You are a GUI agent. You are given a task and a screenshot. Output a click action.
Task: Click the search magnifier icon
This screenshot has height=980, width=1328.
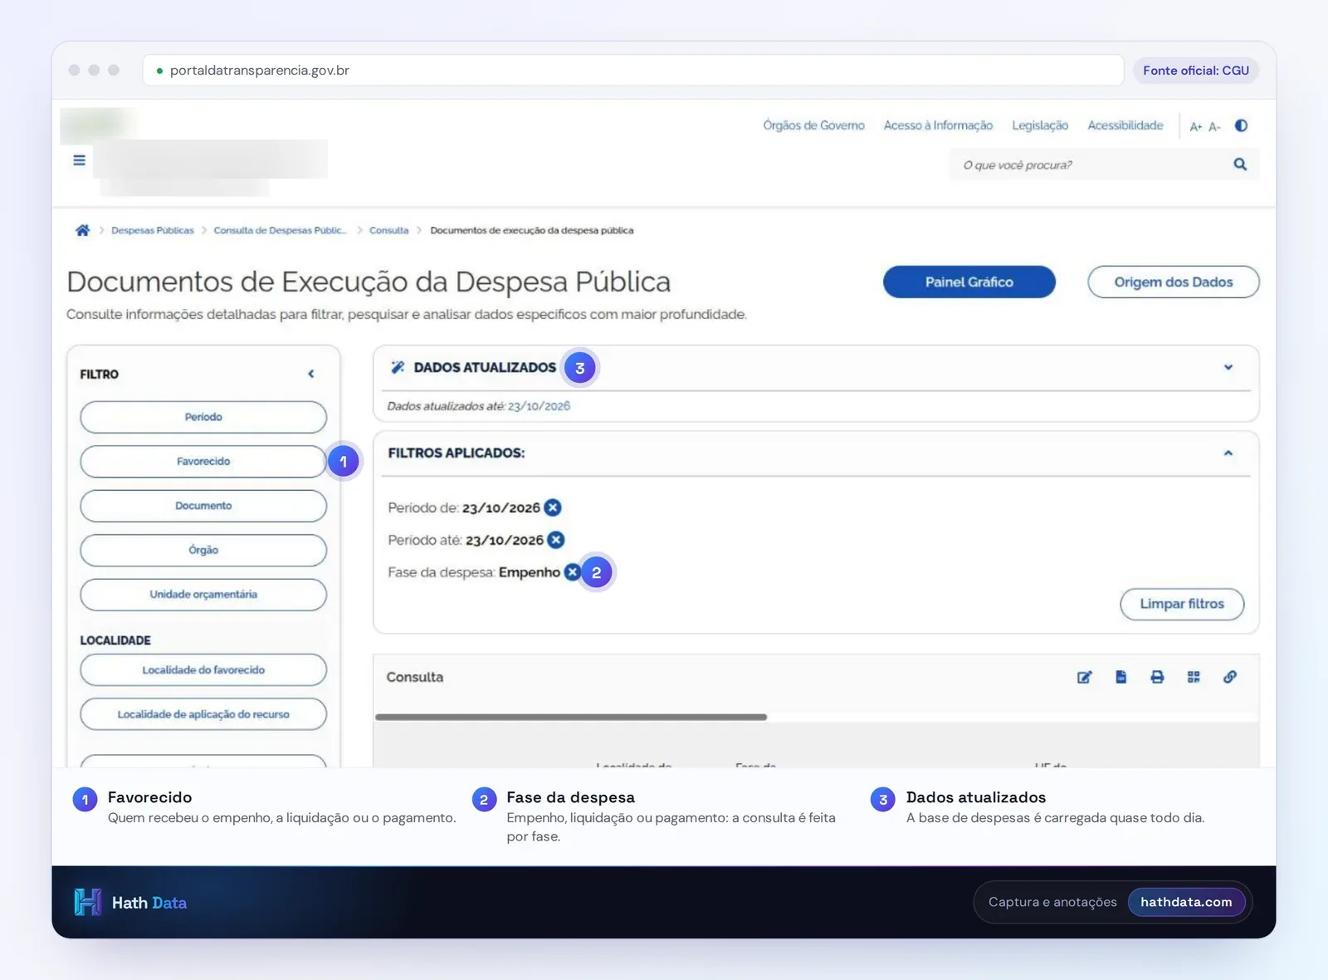click(1240, 164)
